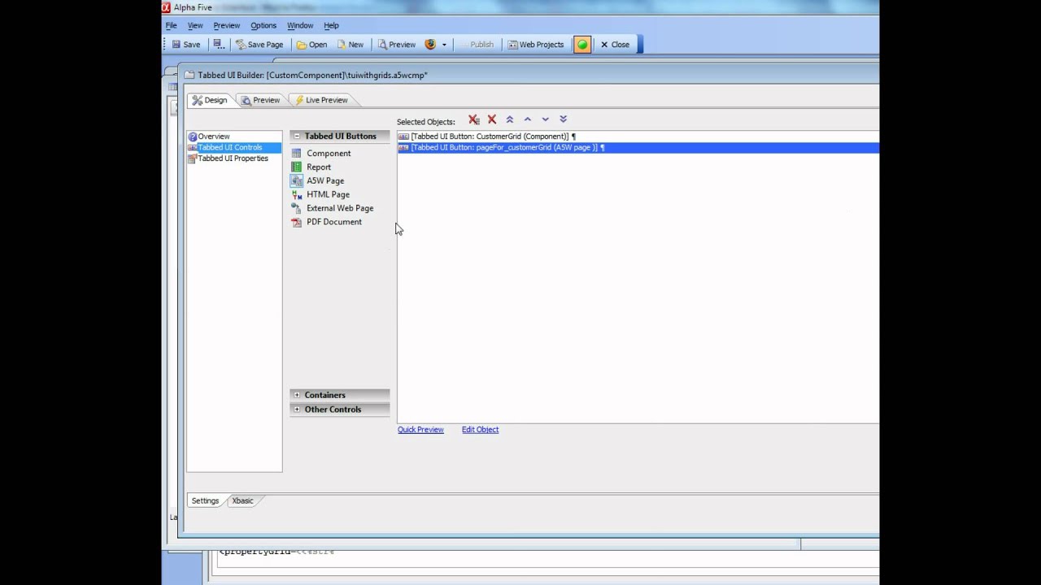This screenshot has width=1041, height=585.
Task: Click the Open folder button
Action: tap(311, 45)
